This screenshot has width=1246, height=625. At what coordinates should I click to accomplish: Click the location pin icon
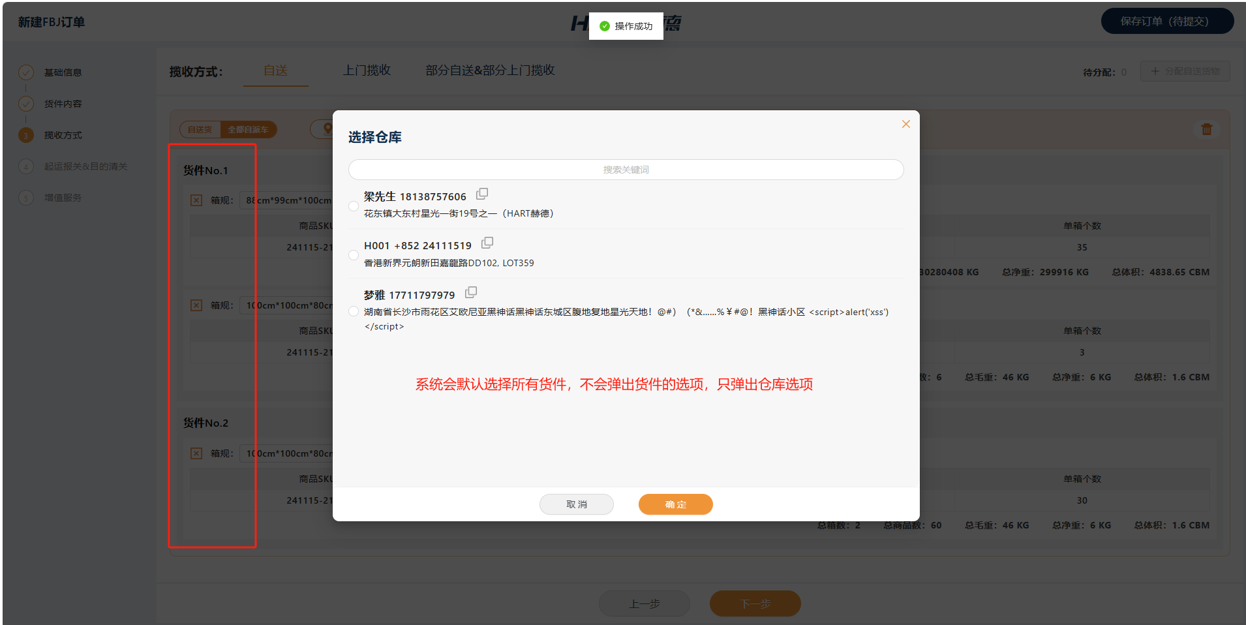pyautogui.click(x=327, y=129)
